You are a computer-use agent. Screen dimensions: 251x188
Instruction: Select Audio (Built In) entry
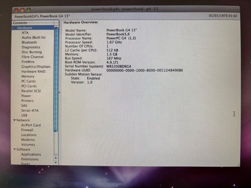click(x=34, y=38)
